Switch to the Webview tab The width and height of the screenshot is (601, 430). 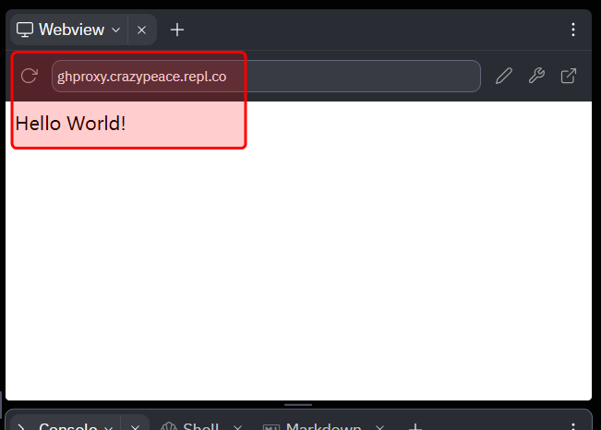click(66, 30)
